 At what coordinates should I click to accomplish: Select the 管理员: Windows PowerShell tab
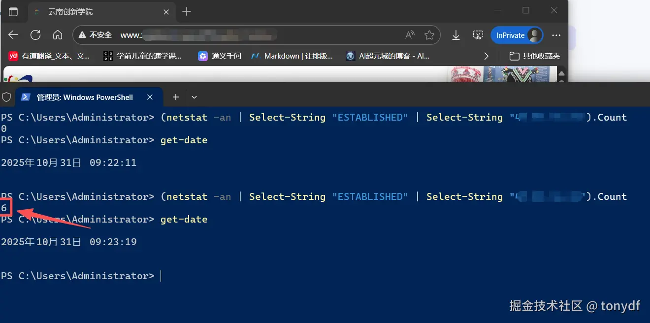click(x=85, y=97)
